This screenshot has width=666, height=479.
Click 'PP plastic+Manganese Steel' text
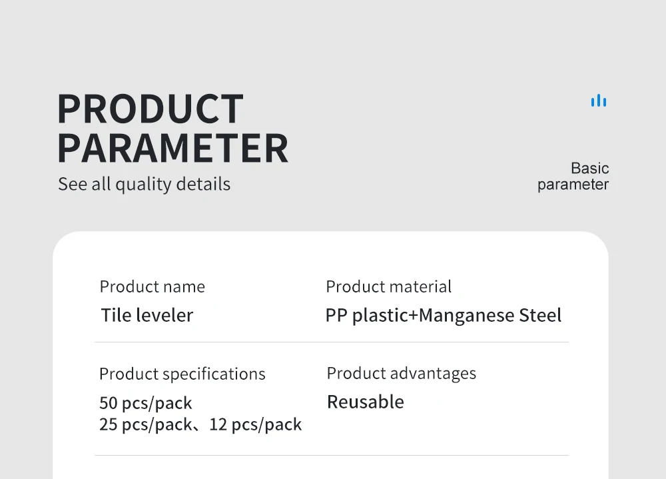(444, 315)
